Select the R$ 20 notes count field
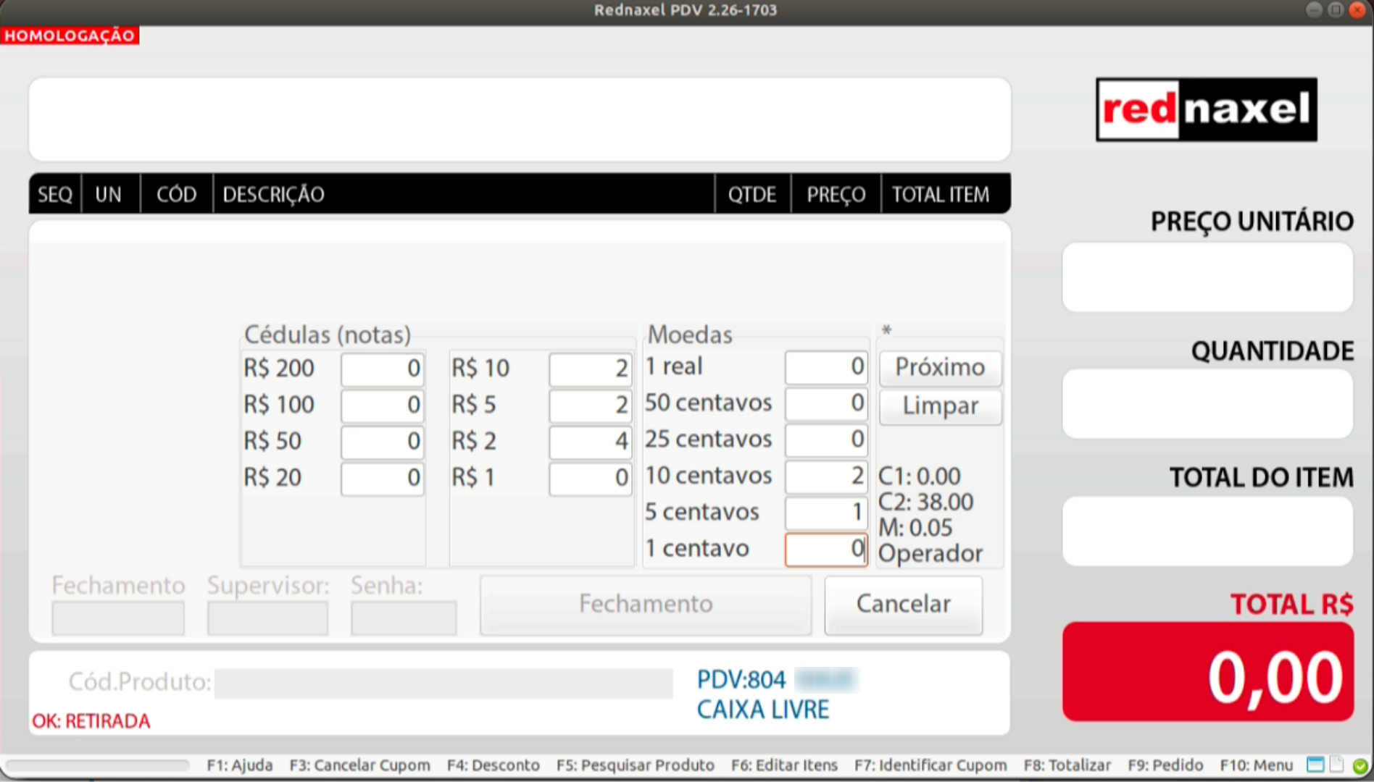 383,478
